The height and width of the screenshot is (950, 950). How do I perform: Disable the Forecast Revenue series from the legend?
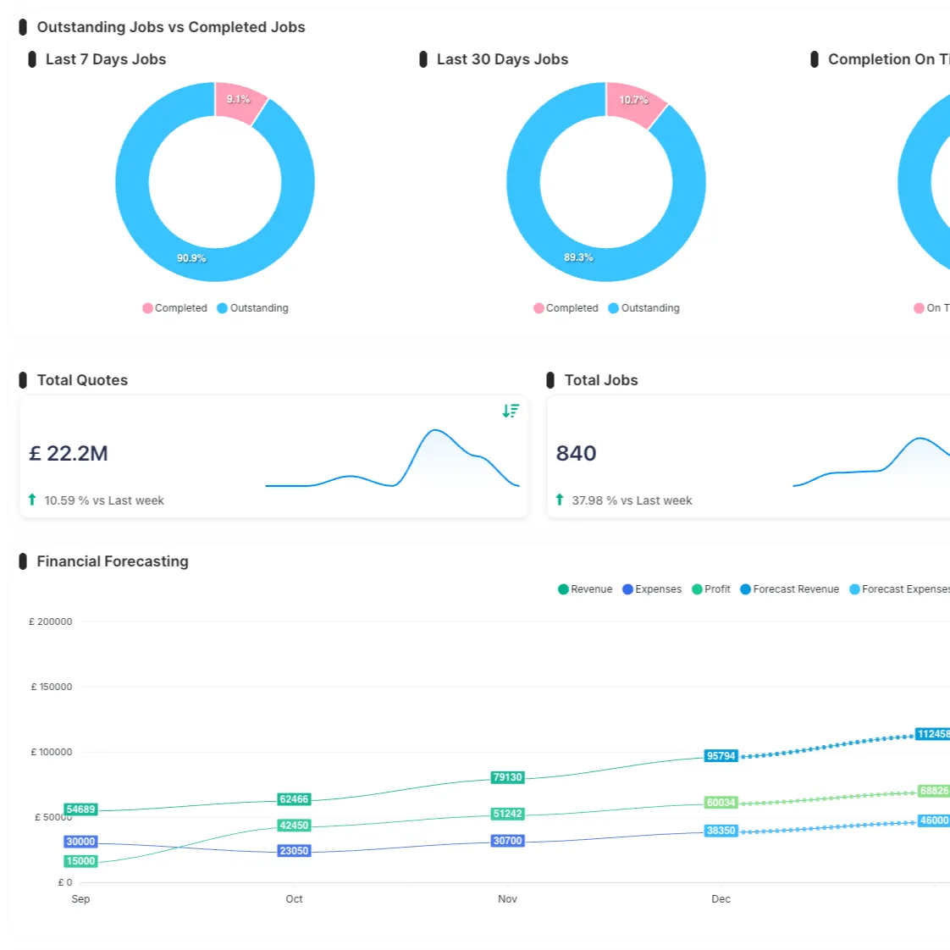(789, 588)
